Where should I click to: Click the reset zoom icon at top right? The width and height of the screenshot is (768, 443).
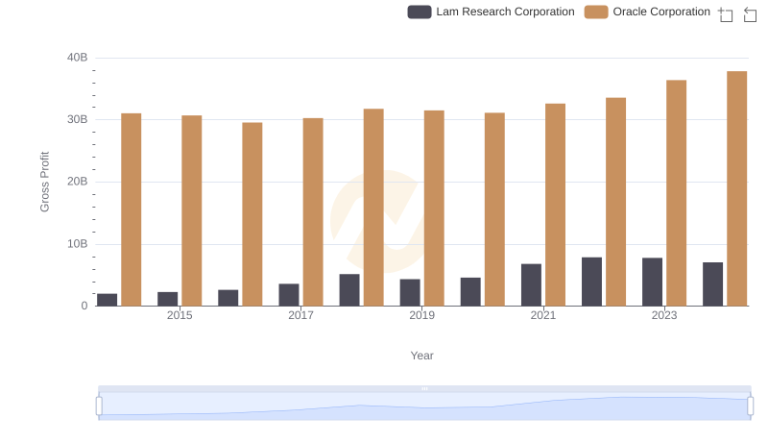(750, 13)
